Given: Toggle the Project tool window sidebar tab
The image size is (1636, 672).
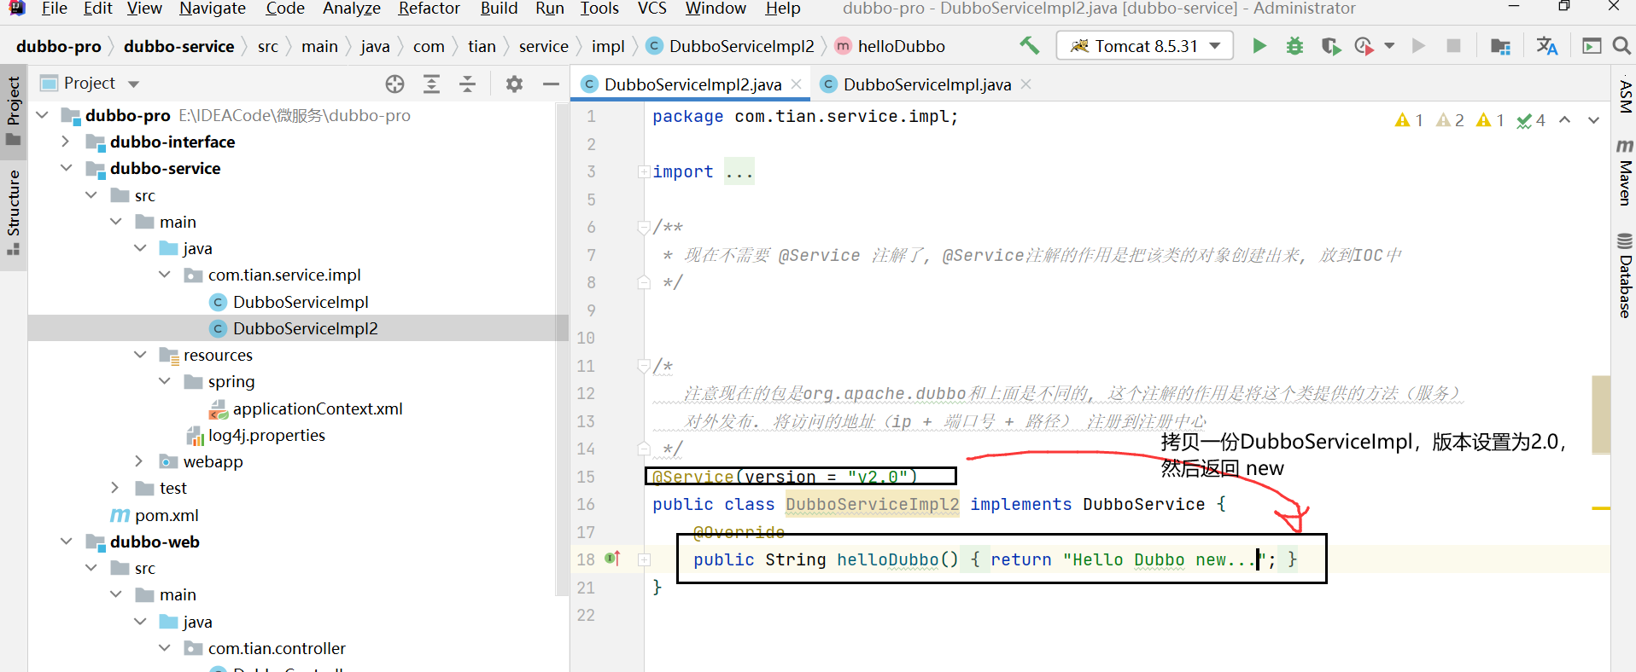Looking at the screenshot, I should pyautogui.click(x=13, y=111).
